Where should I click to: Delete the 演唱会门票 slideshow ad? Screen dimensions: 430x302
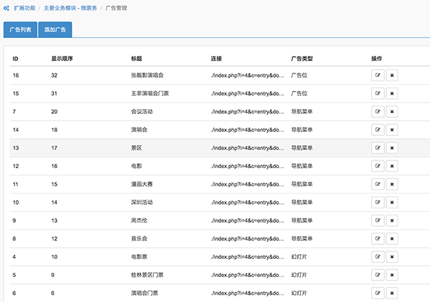click(392, 293)
